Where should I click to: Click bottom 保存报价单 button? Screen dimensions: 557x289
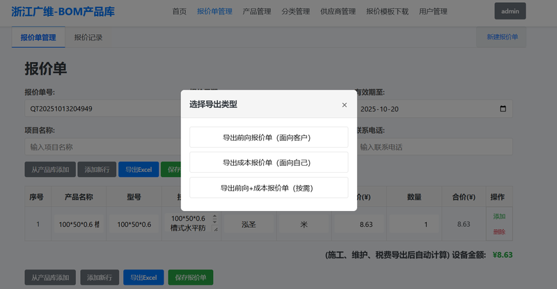coord(190,278)
